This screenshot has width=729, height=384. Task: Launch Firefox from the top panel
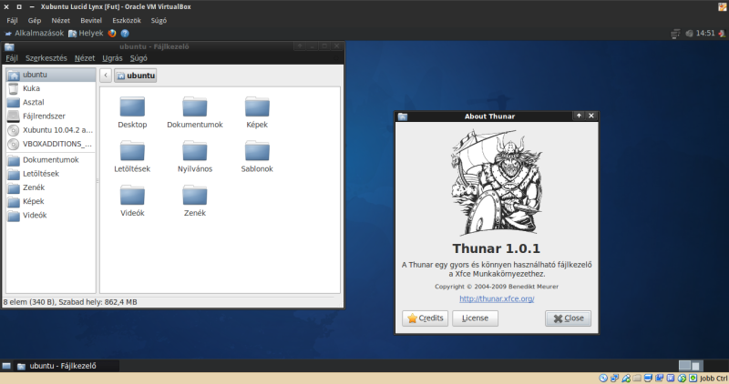[112, 34]
